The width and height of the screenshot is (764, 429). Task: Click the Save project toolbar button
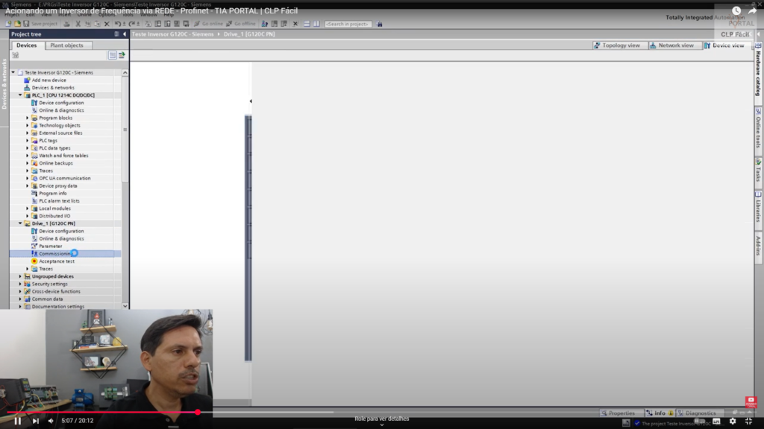[x=40, y=24]
